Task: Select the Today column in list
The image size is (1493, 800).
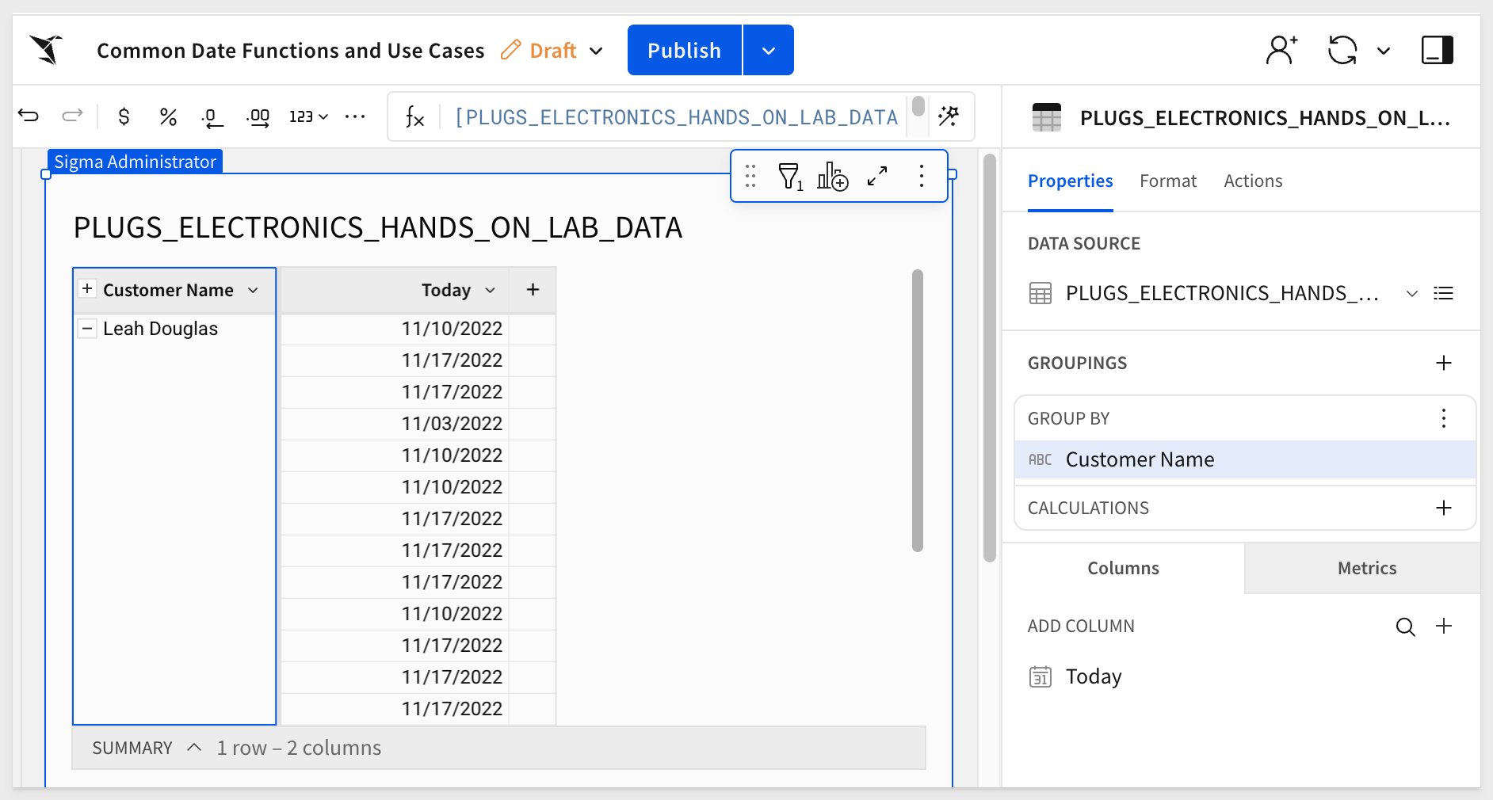Action: (1094, 676)
